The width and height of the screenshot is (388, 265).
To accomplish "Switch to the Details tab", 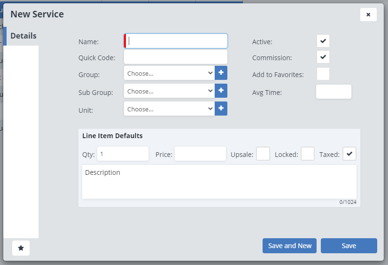I will point(23,36).
